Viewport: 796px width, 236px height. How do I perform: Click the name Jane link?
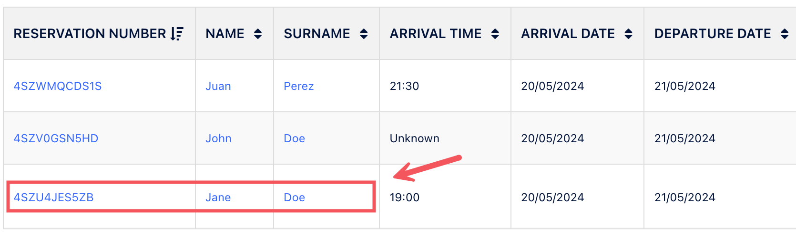[x=218, y=197]
